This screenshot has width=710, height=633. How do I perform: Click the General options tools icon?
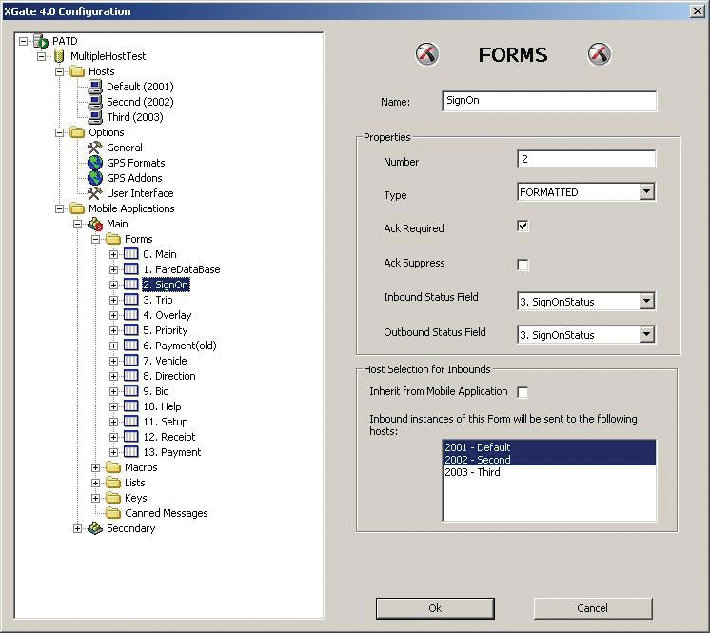click(95, 148)
